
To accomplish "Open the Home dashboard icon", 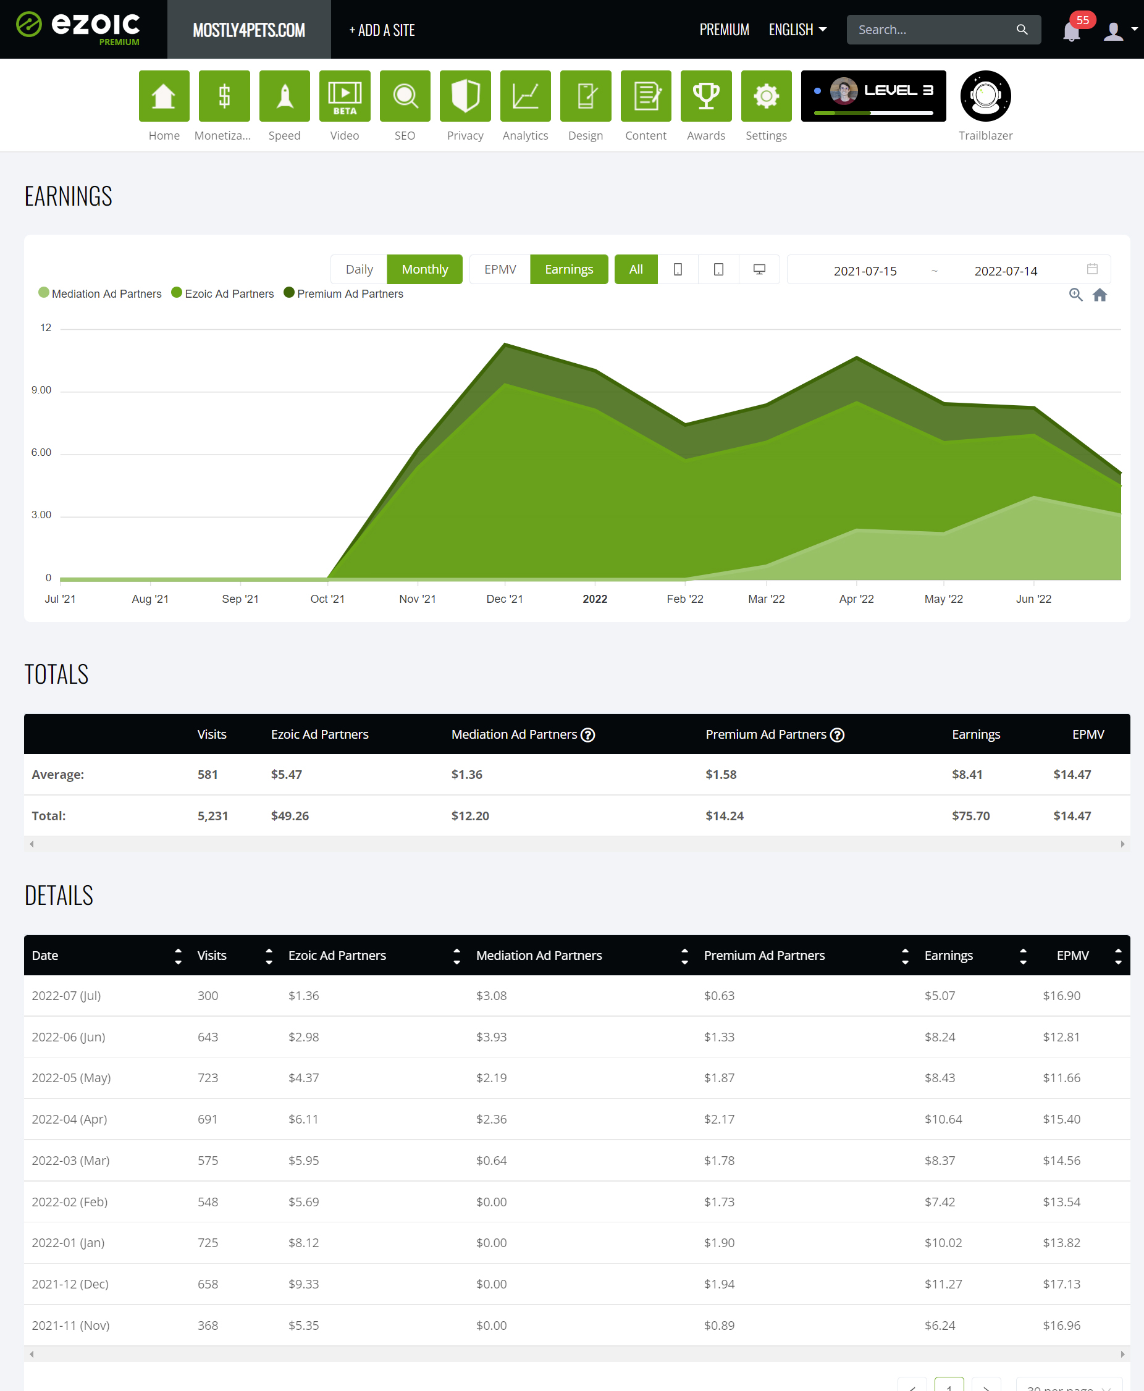I will (x=164, y=96).
